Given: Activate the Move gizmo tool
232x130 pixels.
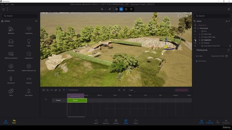Looking at the screenshot, I should click(x=121, y=9).
